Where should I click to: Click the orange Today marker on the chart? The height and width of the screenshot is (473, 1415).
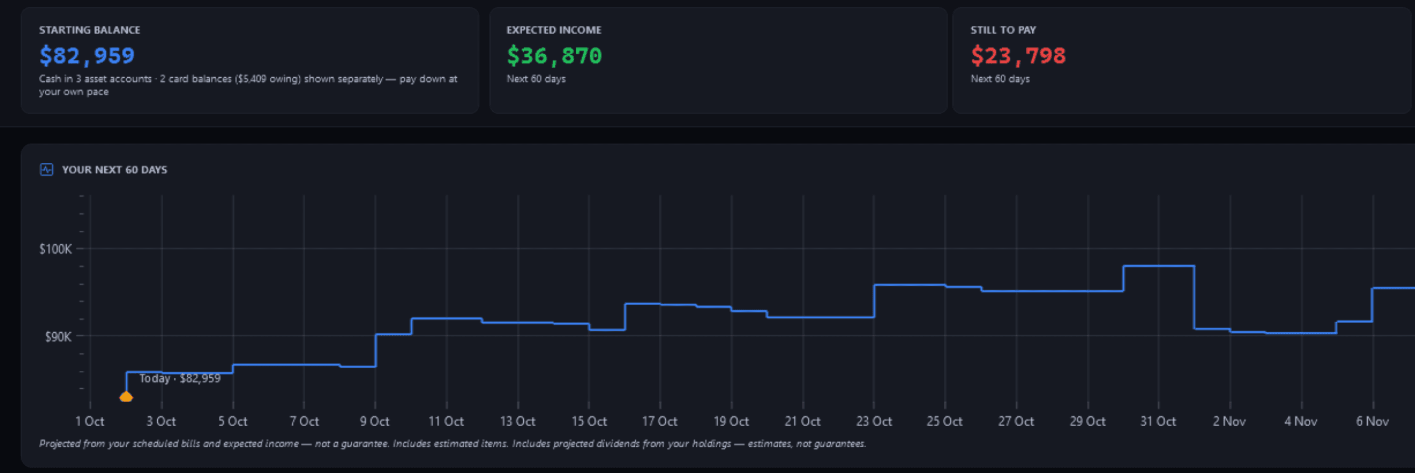[126, 396]
